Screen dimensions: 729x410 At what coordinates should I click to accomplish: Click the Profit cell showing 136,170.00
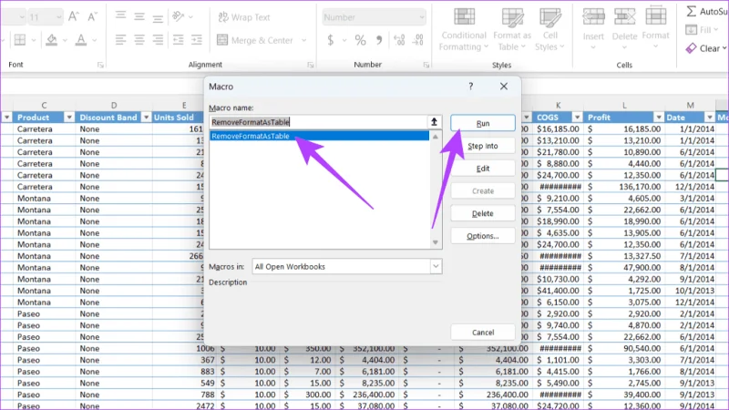[x=624, y=187]
